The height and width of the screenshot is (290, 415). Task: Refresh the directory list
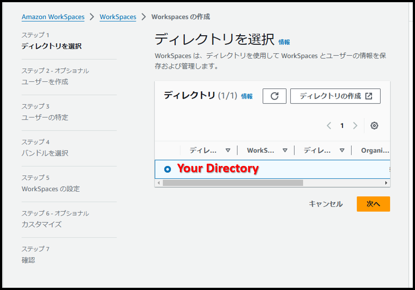click(274, 96)
